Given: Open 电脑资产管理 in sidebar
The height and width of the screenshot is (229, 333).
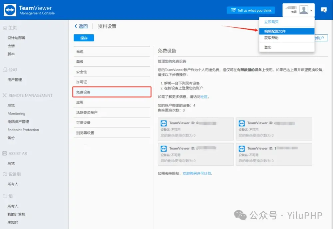Looking at the screenshot, I should (18, 122).
